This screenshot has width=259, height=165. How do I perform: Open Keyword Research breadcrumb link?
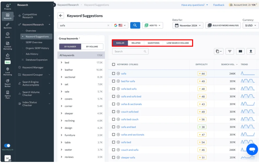(68, 5)
